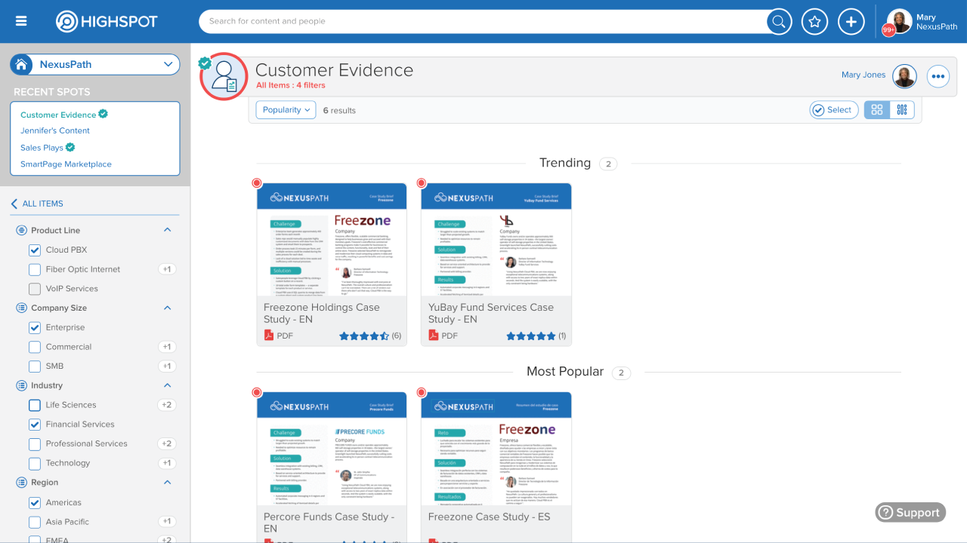
Task: Click Freezone Holdings PDF file icon
Action: coord(268,336)
